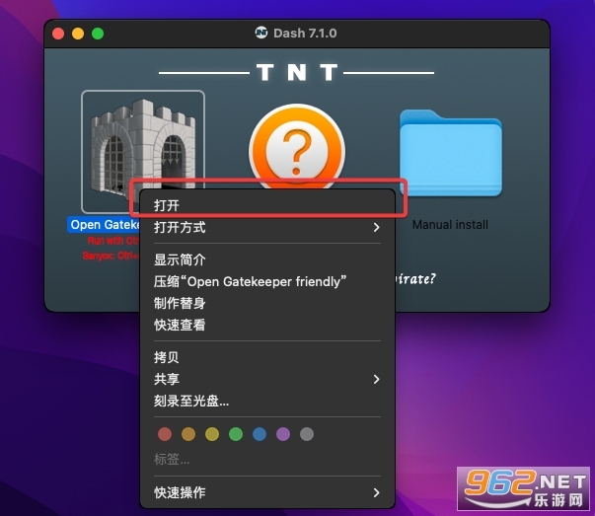Image resolution: width=595 pixels, height=516 pixels.
Task: Expand the 快速操作 submenu
Action: [267, 492]
